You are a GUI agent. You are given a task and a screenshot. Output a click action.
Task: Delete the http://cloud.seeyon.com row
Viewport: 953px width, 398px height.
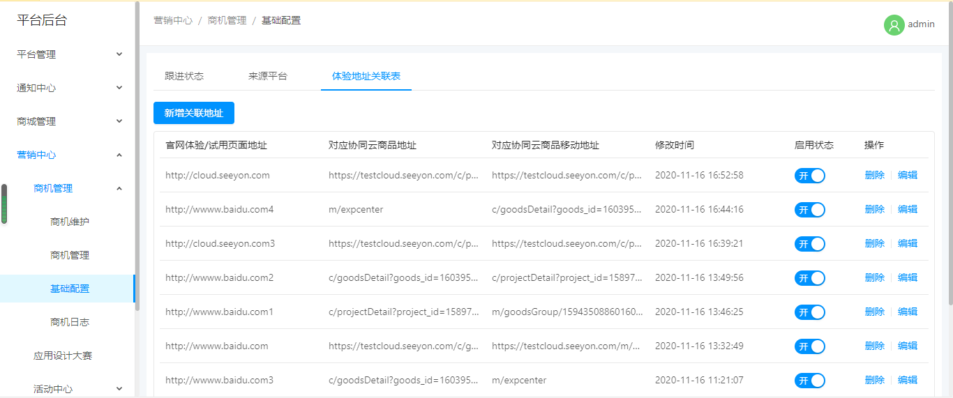pos(874,175)
